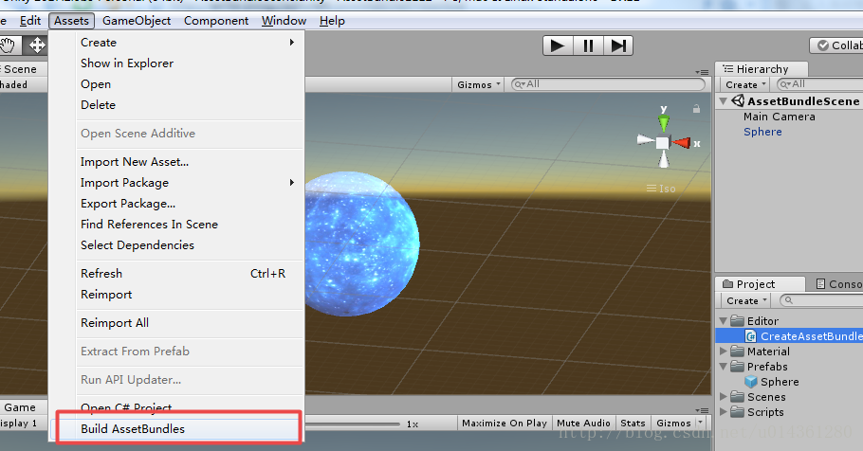Expand the Scripts folder
This screenshot has width=863, height=451.
[724, 412]
